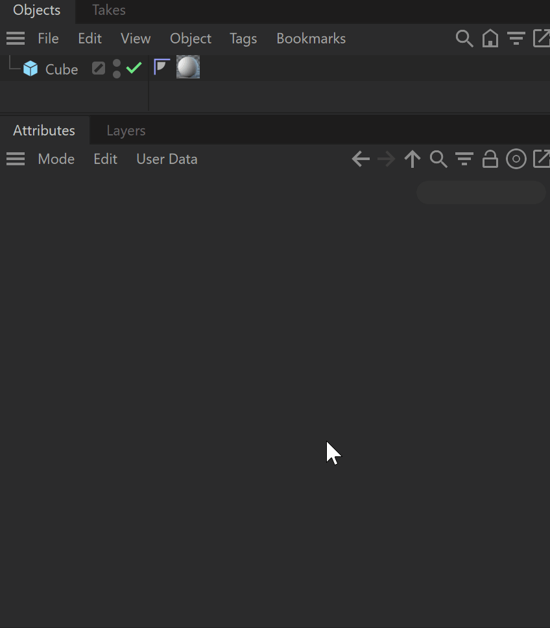Open the User Data menu
Screen dimensions: 550x628
click(x=167, y=159)
